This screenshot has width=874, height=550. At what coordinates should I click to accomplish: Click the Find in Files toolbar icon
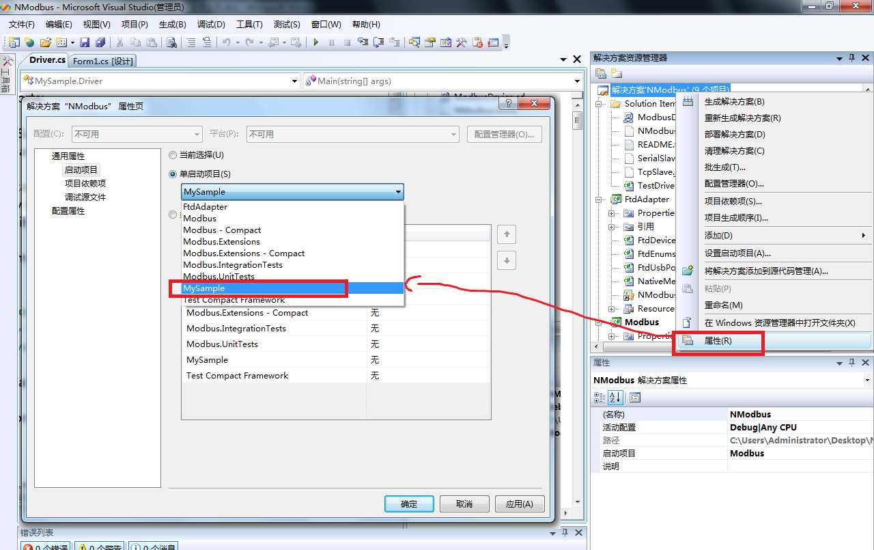171,42
